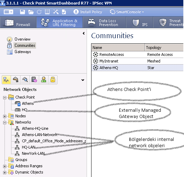Click the Groups folder icon
184x177 pixels.
11,160
